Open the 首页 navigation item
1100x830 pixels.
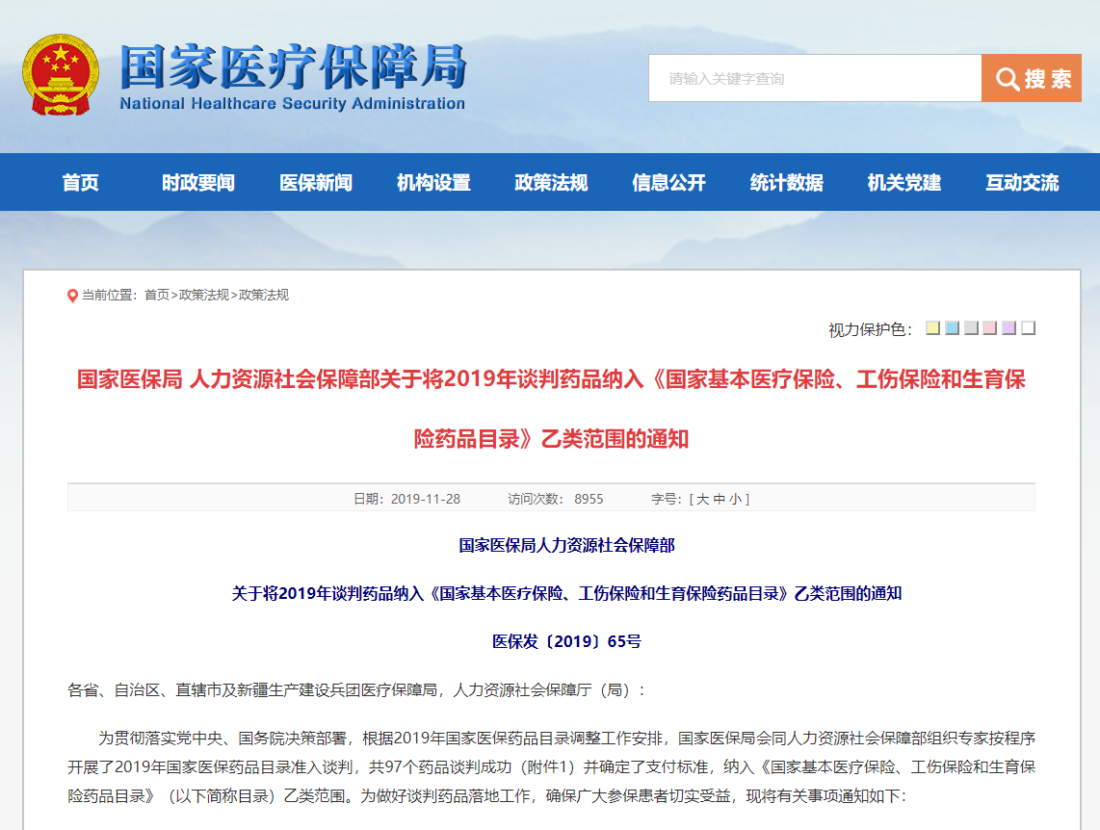(81, 182)
